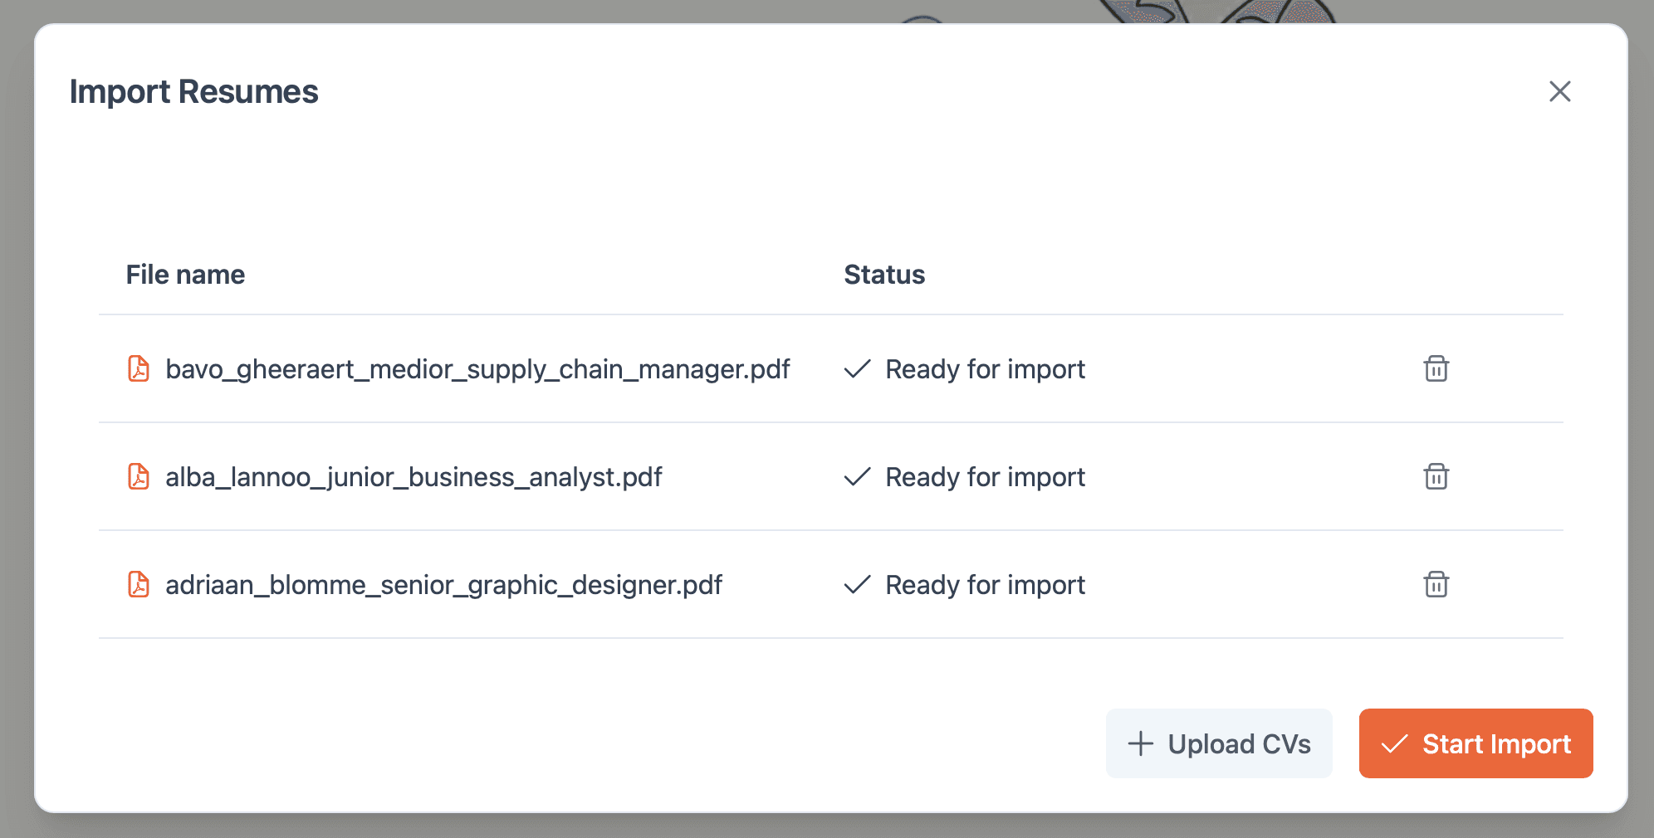Select the file alba_lannoo_junior_business_analyst.pdf
Viewport: 1654px width, 838px height.
[x=413, y=477]
